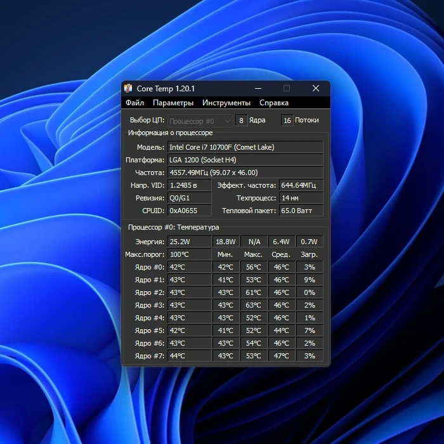The image size is (444, 444).
Task: Click the 18.8W power value
Action: [226, 242]
